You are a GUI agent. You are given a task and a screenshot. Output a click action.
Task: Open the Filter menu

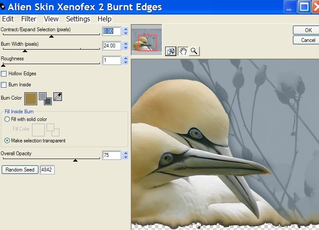[x=29, y=19]
